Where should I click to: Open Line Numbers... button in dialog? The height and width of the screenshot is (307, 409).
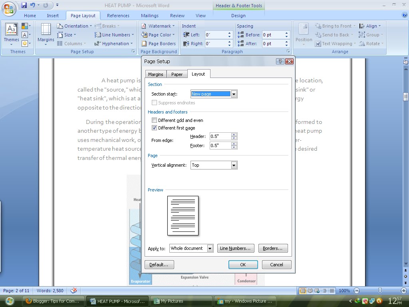tap(236, 248)
